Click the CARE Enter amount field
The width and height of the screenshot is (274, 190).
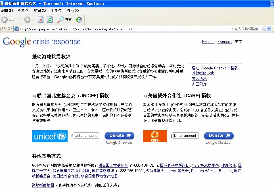[186, 136]
